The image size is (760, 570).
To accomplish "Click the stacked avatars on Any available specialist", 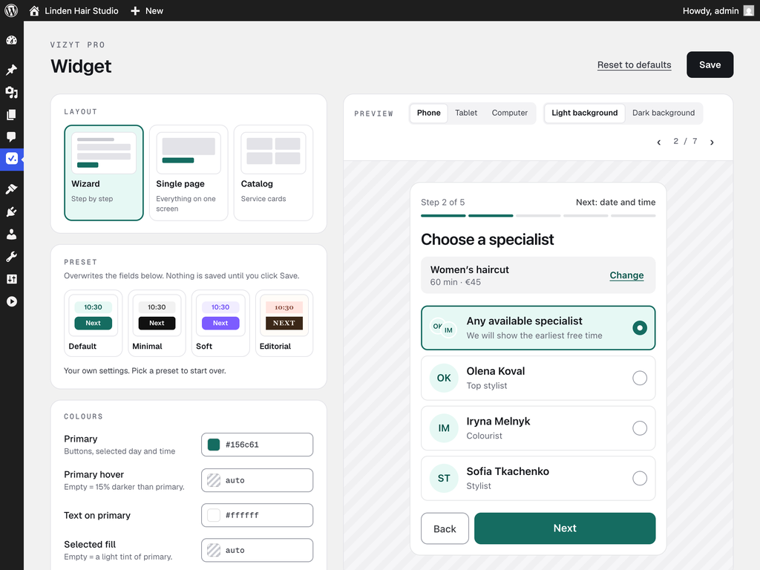I will click(444, 328).
